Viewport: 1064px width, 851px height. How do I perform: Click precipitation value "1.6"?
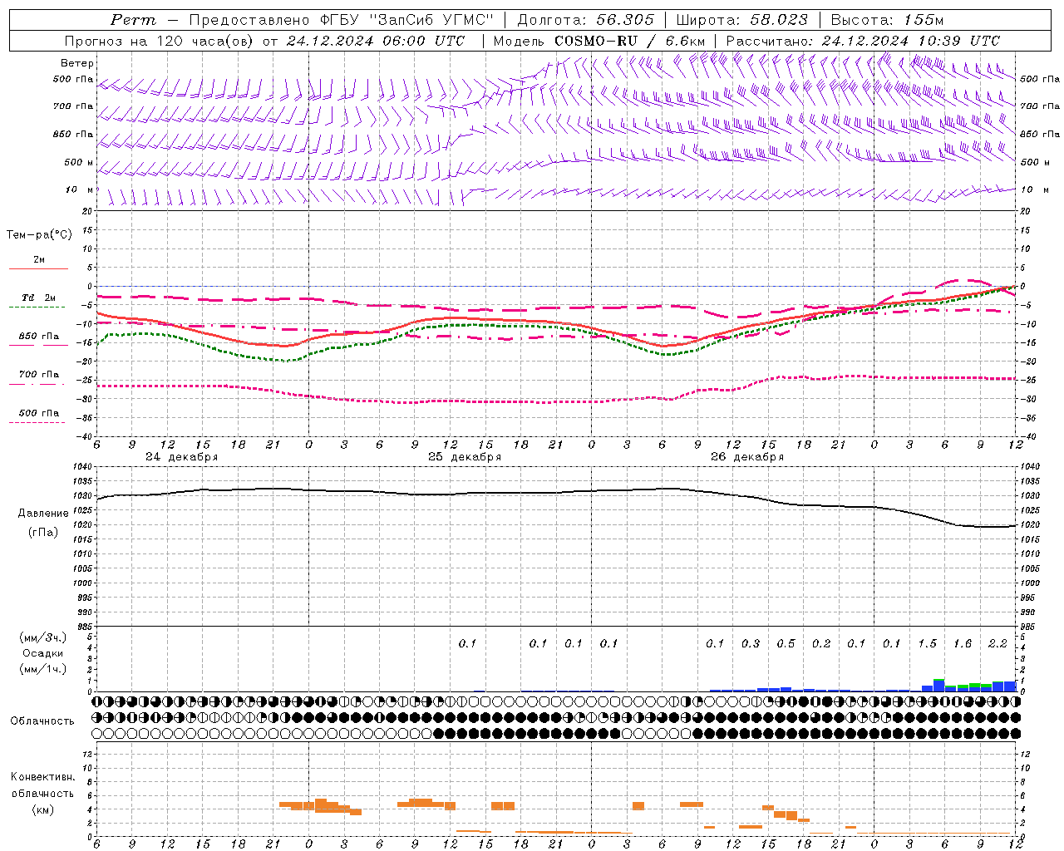963,644
